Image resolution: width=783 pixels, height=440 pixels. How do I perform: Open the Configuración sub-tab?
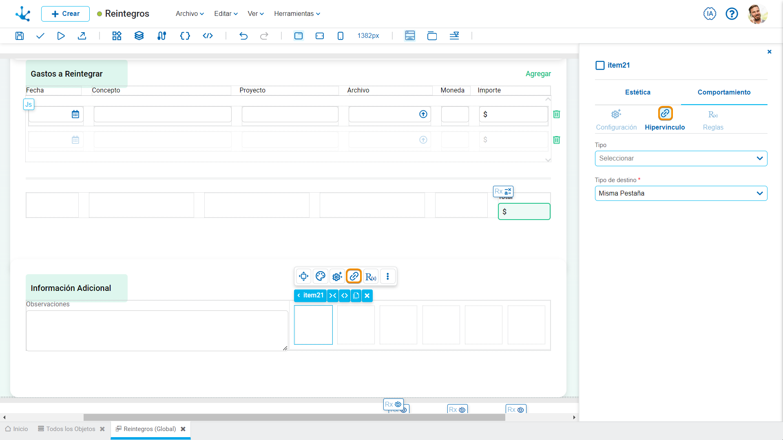point(616,120)
